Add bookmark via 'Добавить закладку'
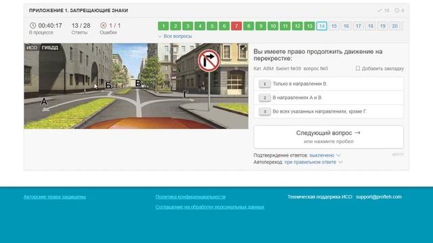 [380, 68]
